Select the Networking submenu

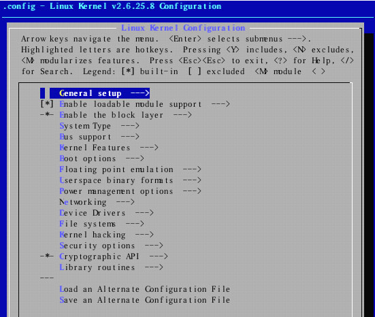(x=97, y=202)
